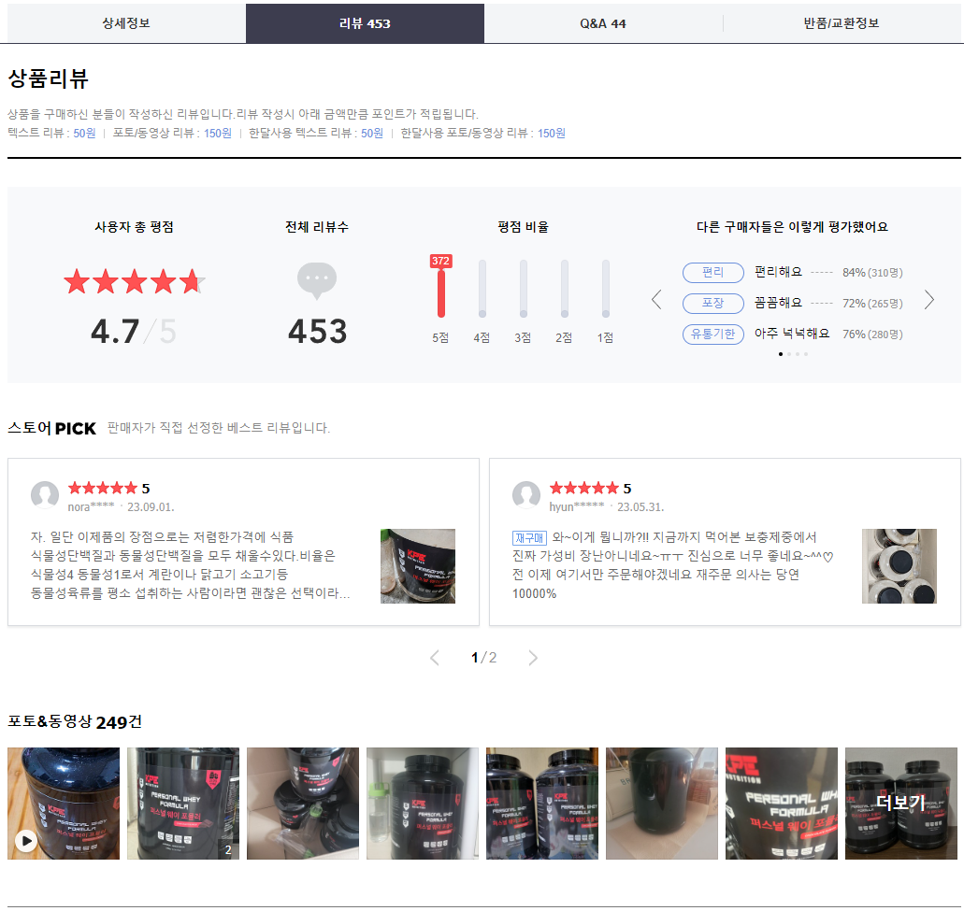This screenshot has height=911, width=964.
Task: Open fifth photo with two tubs
Action: (542, 804)
